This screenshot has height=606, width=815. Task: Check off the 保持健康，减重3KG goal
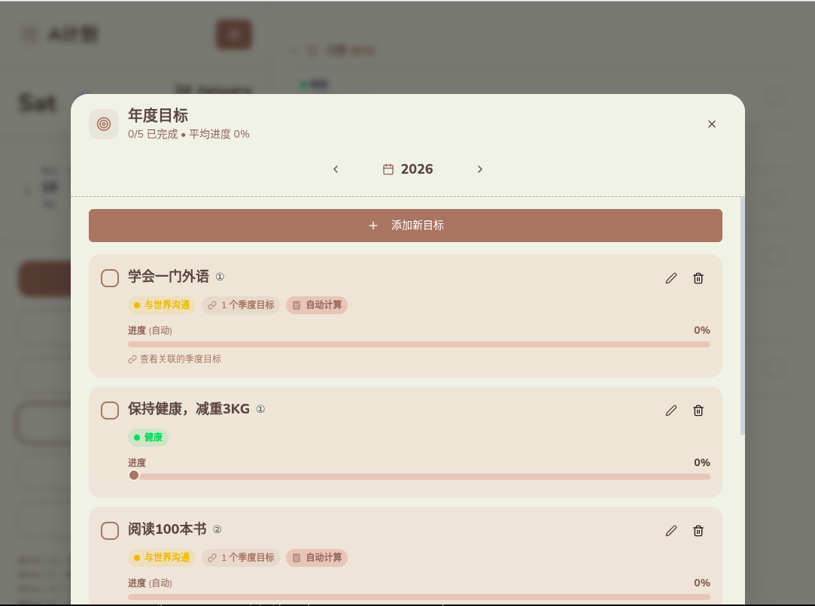coord(110,411)
